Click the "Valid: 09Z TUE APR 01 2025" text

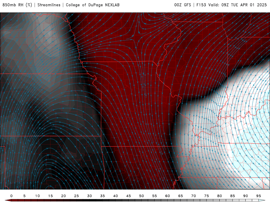(x=238, y=5)
